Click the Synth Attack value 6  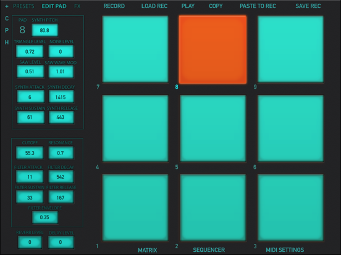point(30,97)
